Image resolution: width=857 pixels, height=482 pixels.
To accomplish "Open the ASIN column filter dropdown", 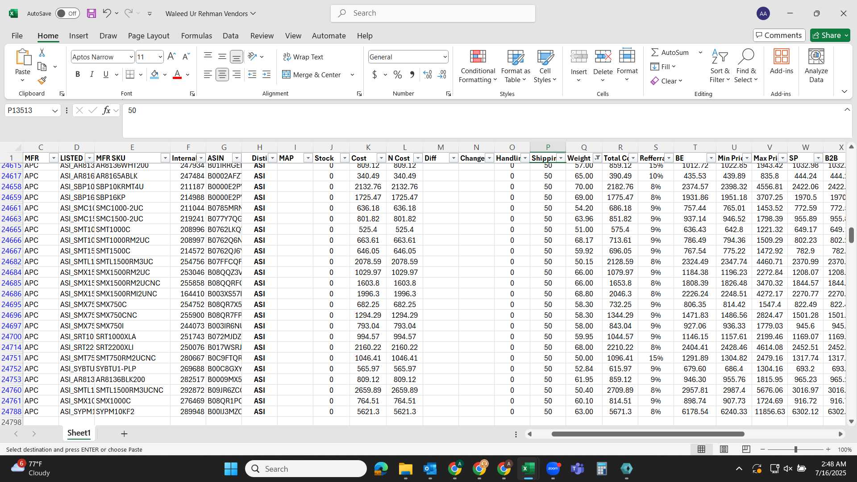I will click(237, 158).
